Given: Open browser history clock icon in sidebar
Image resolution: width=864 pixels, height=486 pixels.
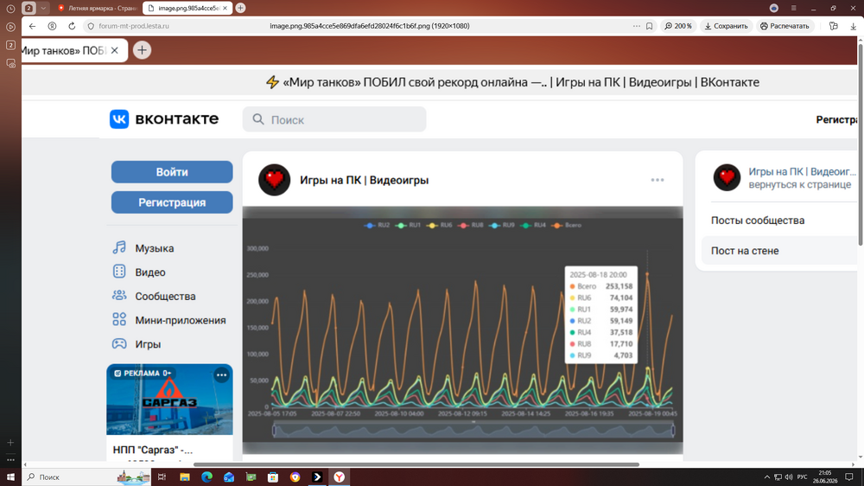Looking at the screenshot, I should click(10, 9).
